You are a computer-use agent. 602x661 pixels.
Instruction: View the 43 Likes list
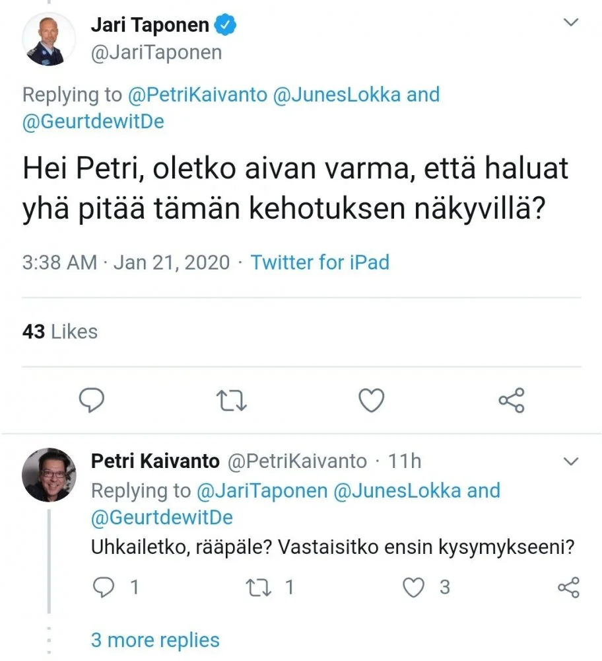click(60, 331)
